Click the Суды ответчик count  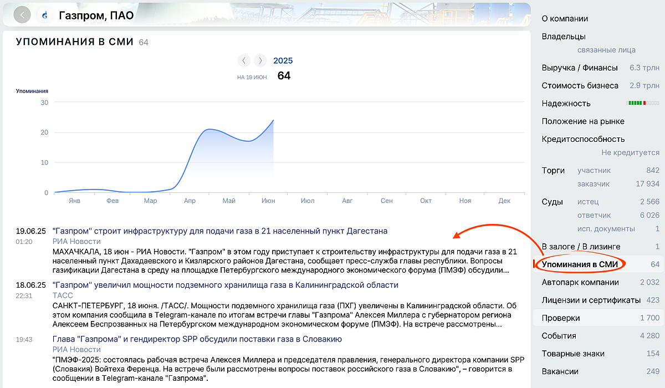[x=649, y=215]
